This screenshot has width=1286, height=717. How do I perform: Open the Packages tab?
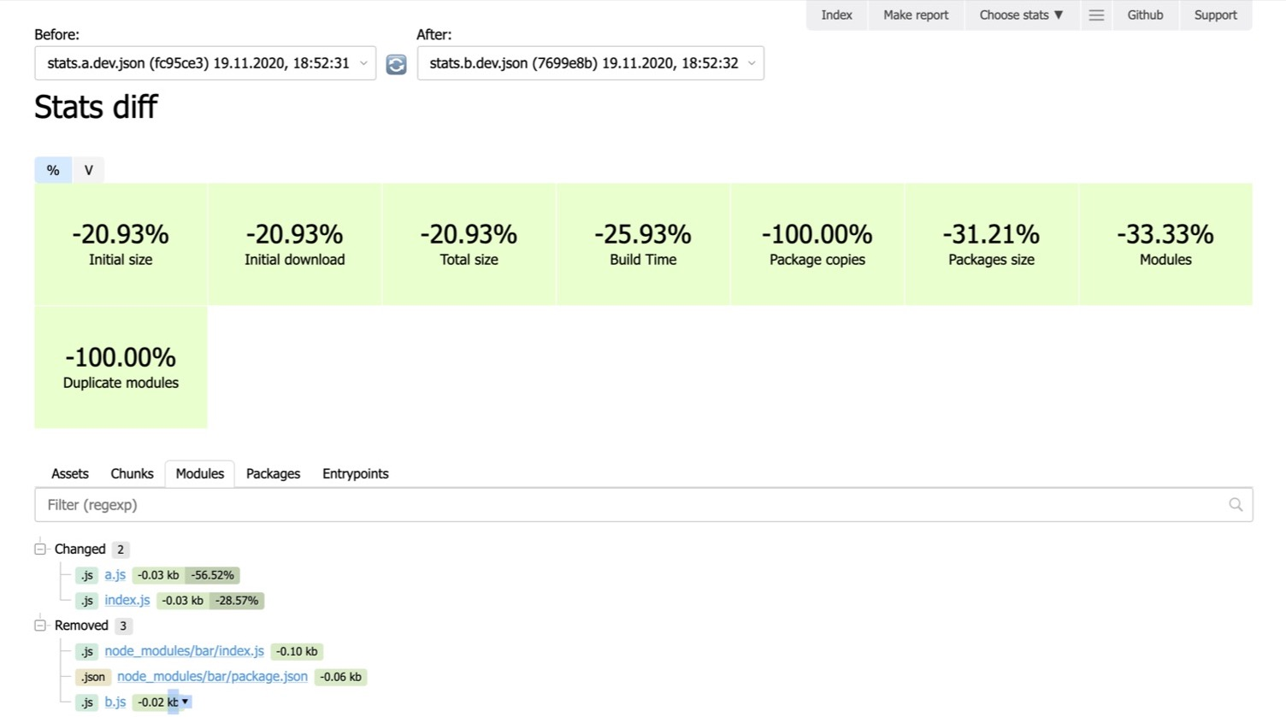273,473
